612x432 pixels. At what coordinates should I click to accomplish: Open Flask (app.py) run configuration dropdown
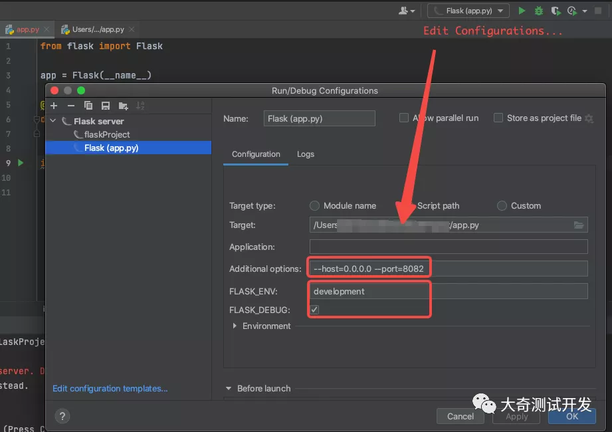pos(468,11)
